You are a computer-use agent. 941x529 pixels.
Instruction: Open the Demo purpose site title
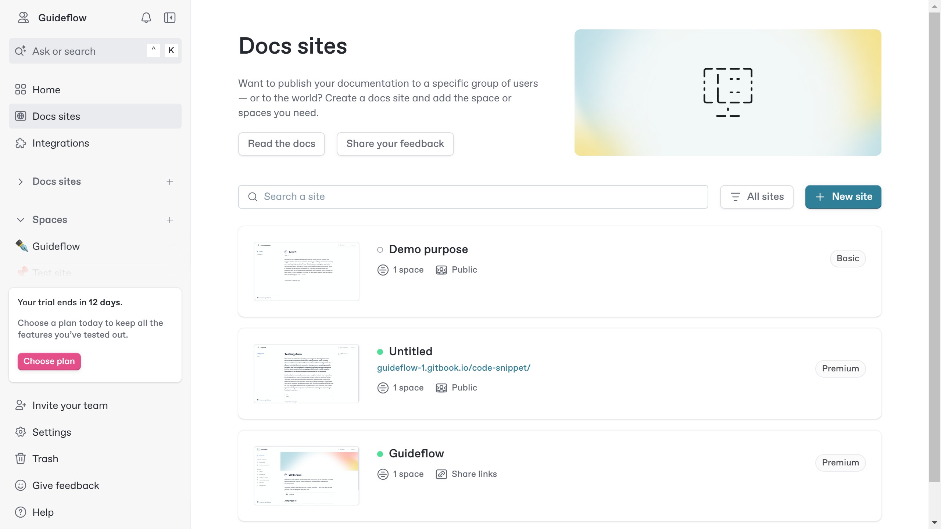coord(428,249)
